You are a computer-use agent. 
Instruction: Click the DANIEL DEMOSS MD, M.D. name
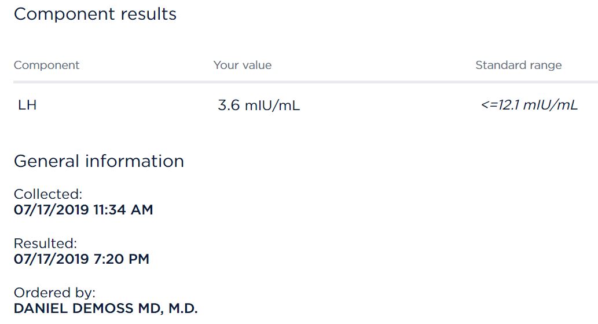pyautogui.click(x=105, y=308)
